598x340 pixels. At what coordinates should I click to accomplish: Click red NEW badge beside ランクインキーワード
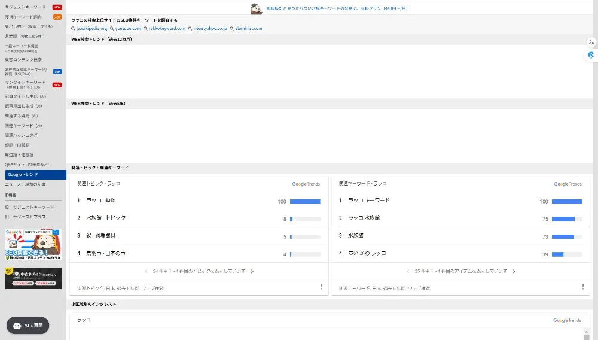pyautogui.click(x=57, y=85)
